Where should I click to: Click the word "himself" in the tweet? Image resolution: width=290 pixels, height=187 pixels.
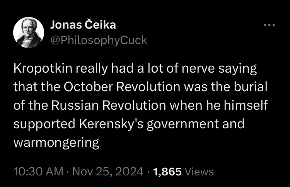click(x=246, y=105)
